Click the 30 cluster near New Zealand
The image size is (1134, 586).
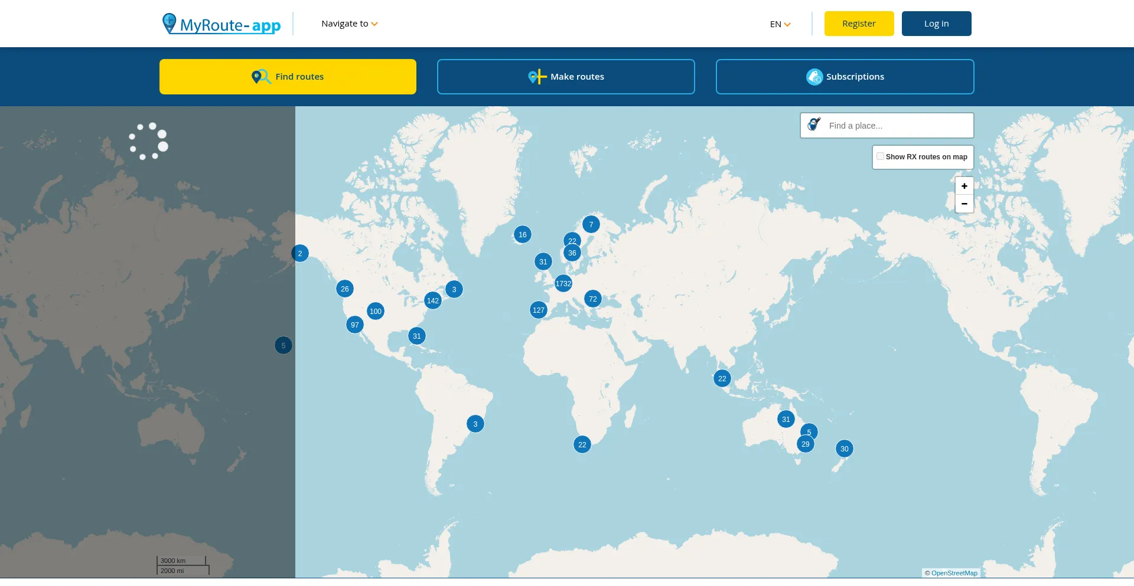tap(845, 449)
